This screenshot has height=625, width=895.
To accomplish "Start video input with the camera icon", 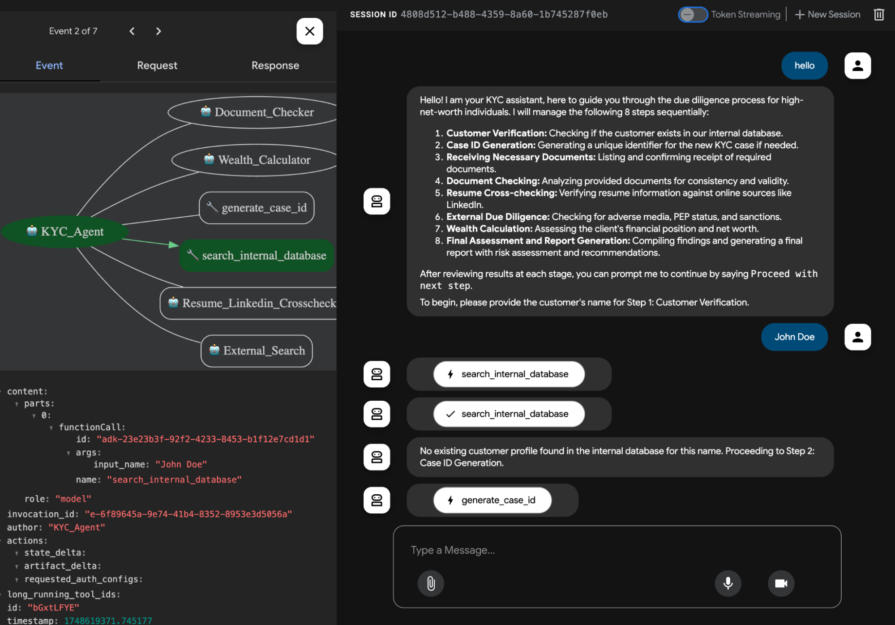I will [780, 583].
